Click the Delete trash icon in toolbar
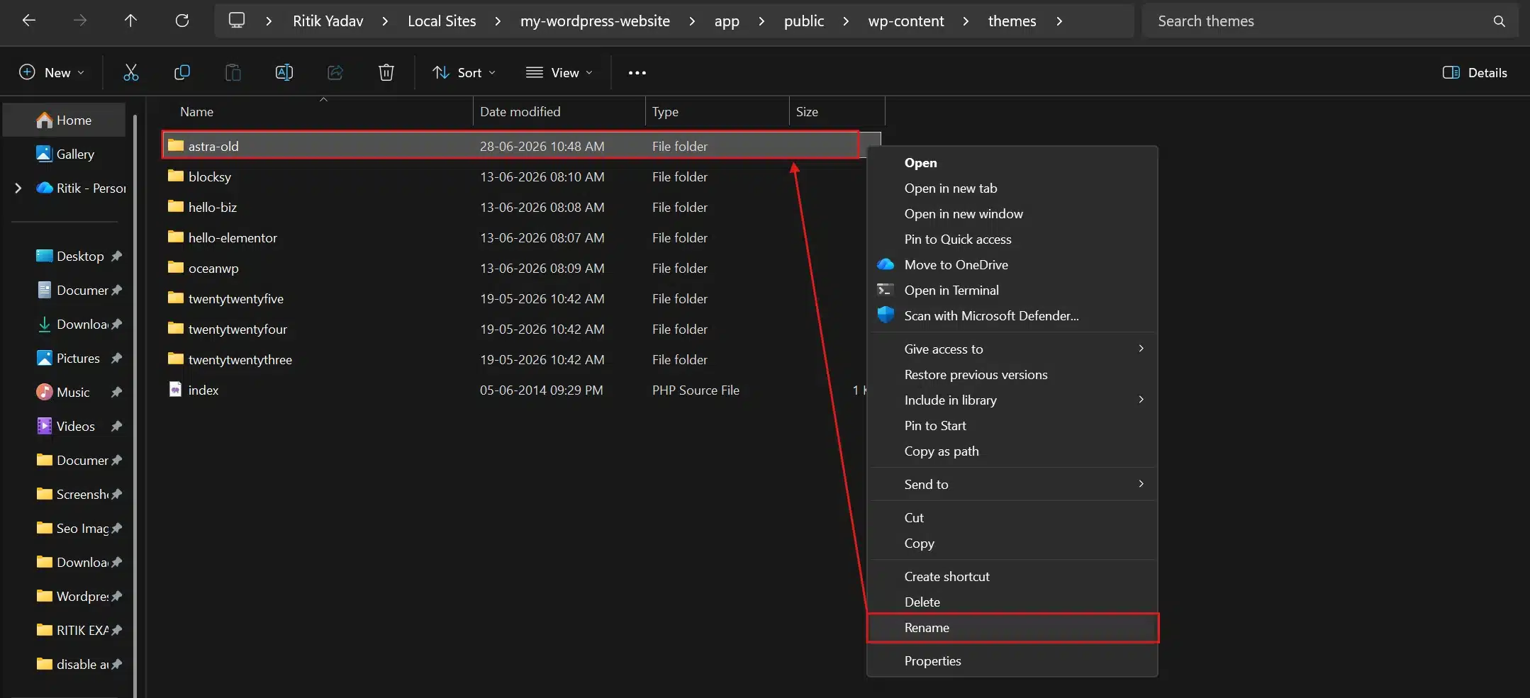The width and height of the screenshot is (1530, 698). [386, 72]
